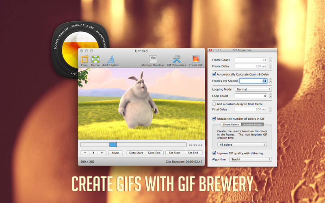Click the Clip Duration text in the status bar
Viewport: 325px width, 203px height.
coord(184,162)
